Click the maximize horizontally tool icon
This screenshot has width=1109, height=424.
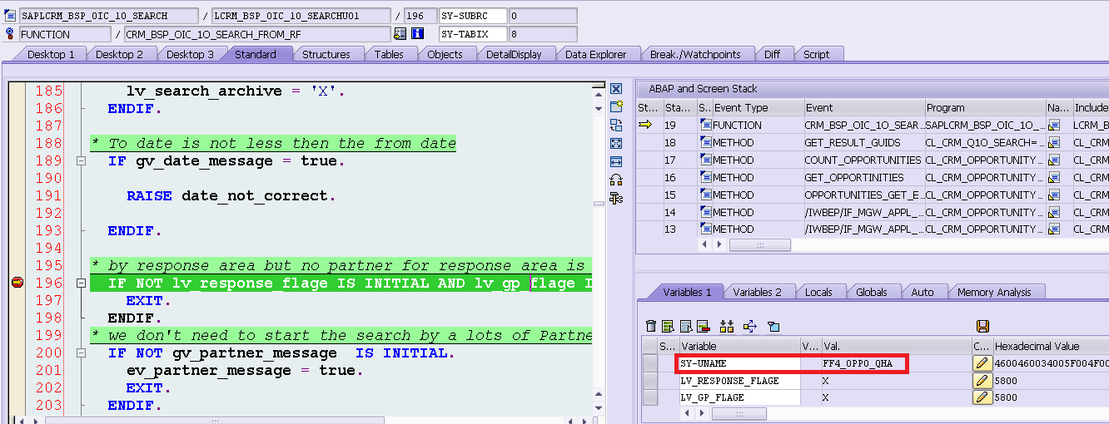point(616,161)
